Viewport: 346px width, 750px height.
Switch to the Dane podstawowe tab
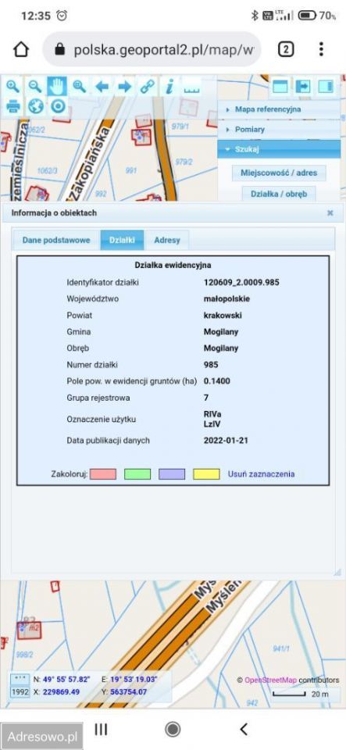click(x=56, y=240)
